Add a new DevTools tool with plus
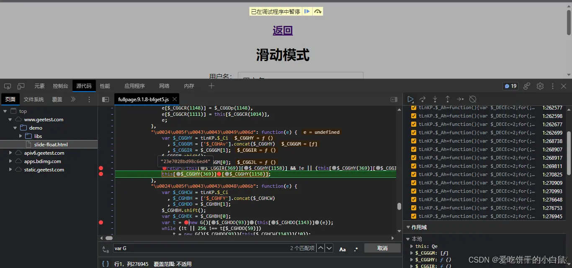 coord(211,86)
